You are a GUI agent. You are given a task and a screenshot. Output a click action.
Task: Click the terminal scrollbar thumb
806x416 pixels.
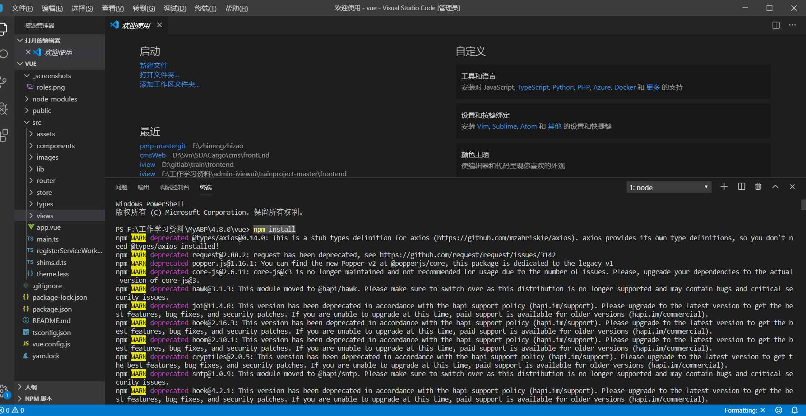coord(803,205)
